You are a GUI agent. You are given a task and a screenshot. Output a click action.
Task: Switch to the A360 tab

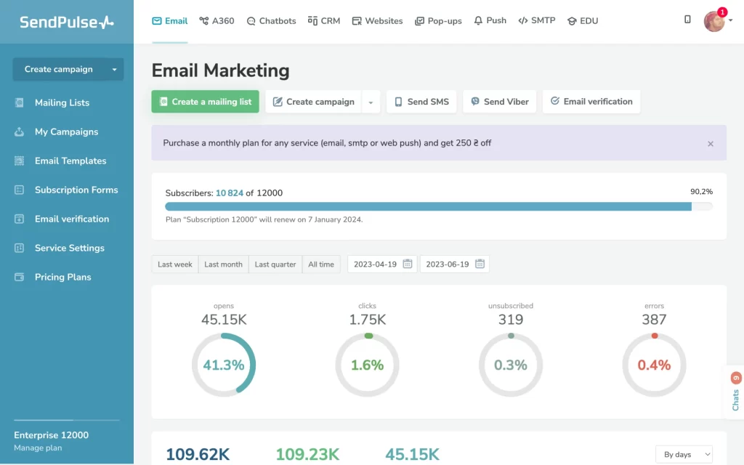coord(217,20)
